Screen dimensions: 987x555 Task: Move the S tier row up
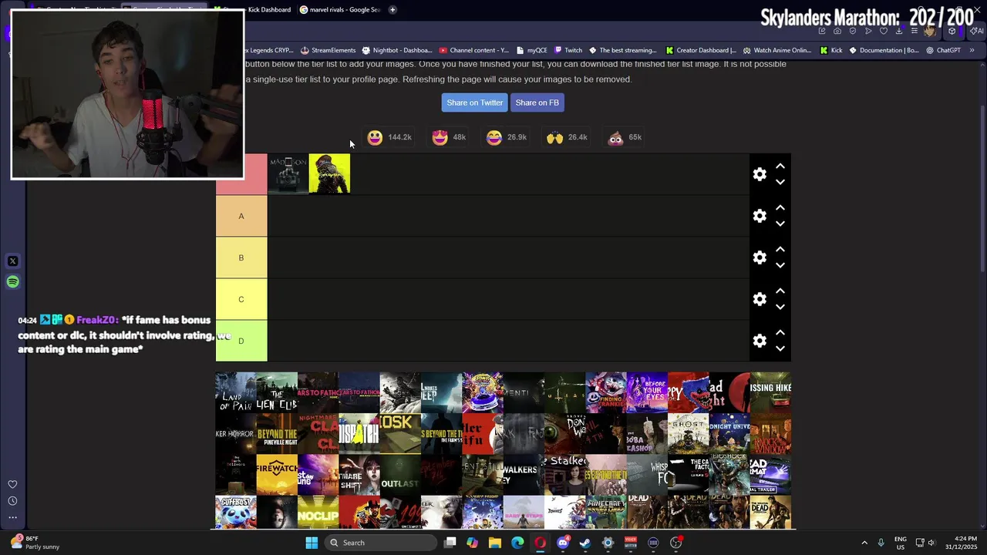780,166
